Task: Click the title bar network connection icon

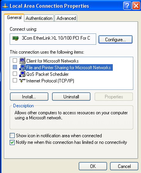Action: [5, 6]
